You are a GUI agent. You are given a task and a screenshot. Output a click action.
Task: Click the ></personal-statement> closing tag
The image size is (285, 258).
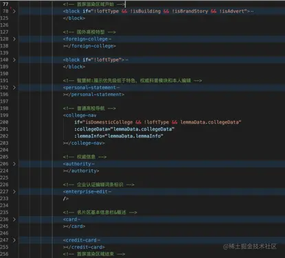pos(93,95)
